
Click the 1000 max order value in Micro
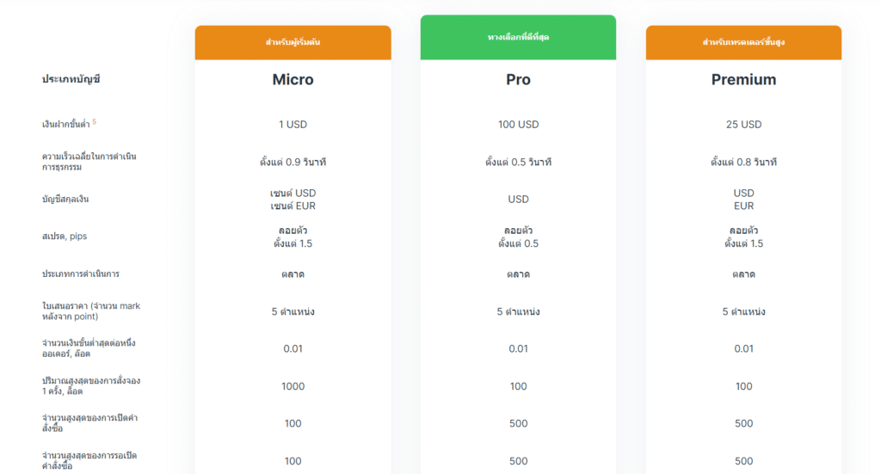pos(293,386)
